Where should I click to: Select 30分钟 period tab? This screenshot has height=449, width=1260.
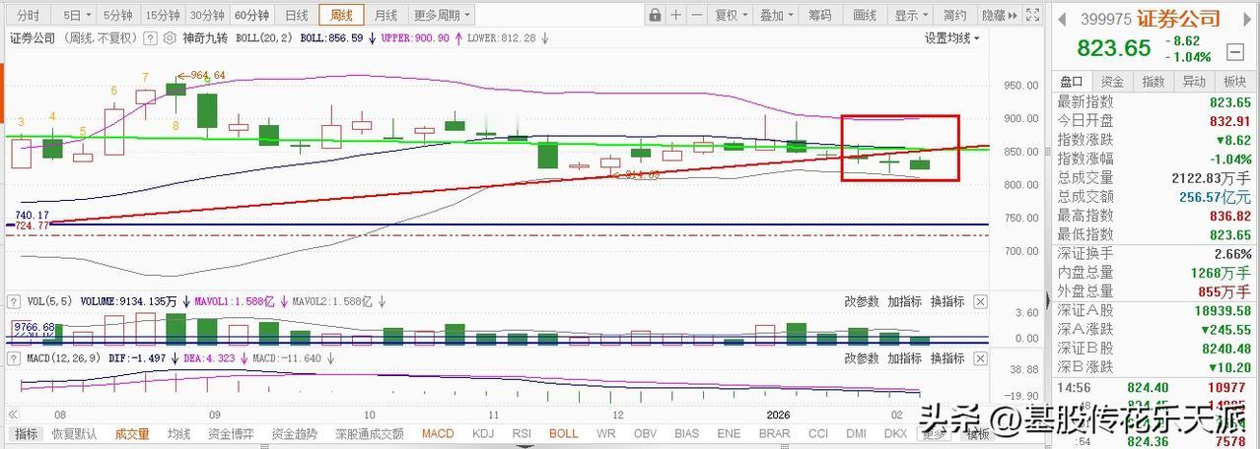(x=207, y=15)
